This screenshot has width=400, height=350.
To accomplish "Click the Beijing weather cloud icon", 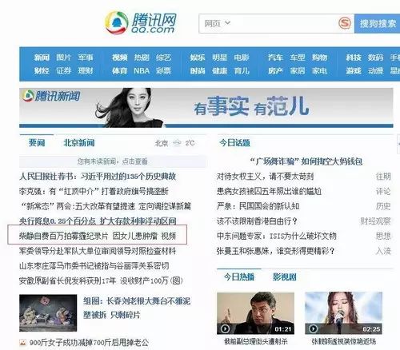I will pyautogui.click(x=177, y=143).
